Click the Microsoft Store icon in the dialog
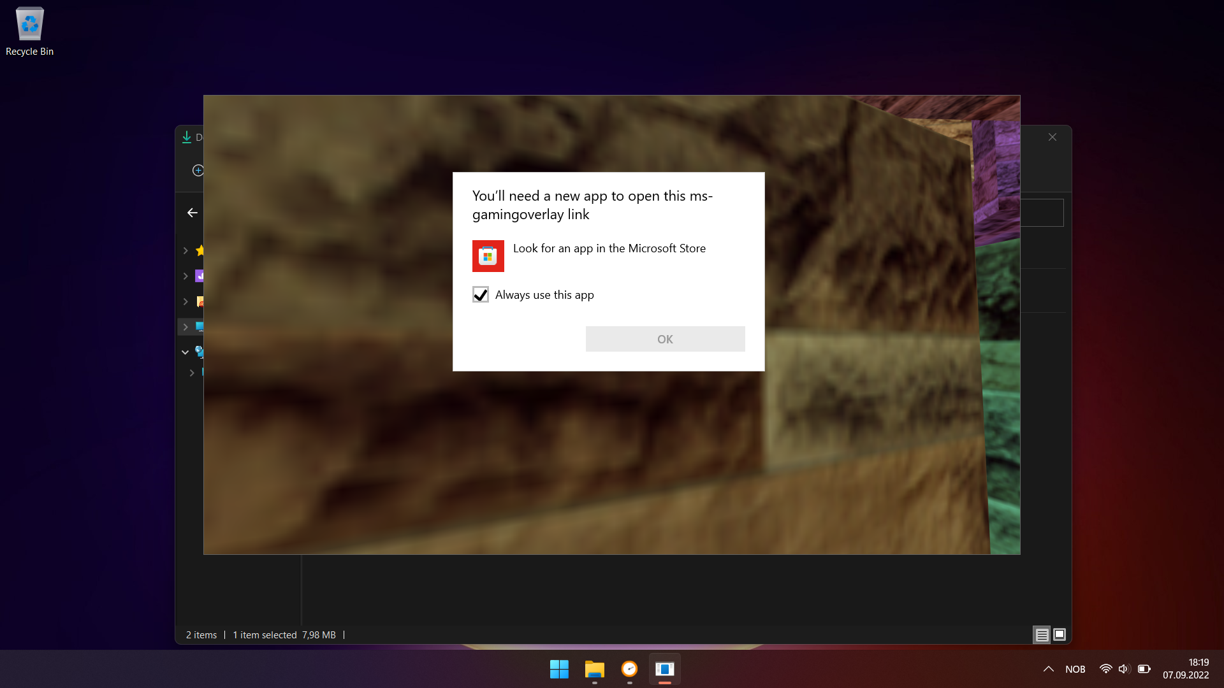This screenshot has height=688, width=1224. tap(488, 256)
